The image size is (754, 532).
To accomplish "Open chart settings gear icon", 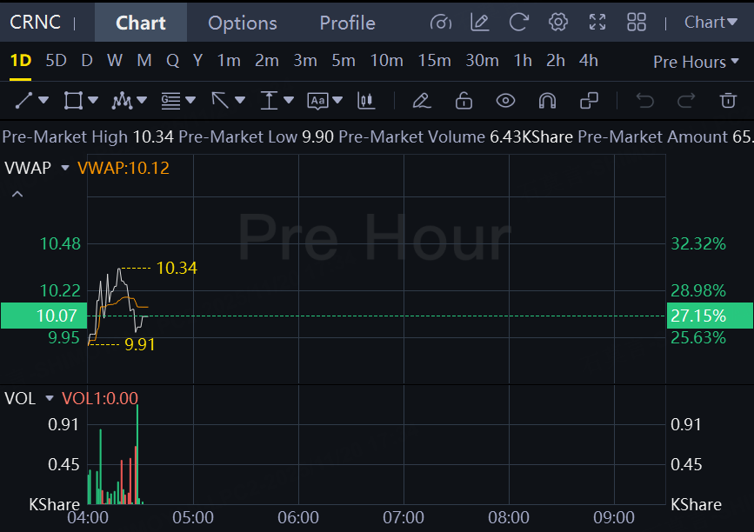I will click(x=557, y=22).
